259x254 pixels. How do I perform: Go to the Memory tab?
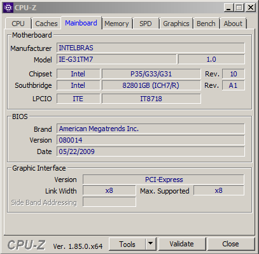116,24
